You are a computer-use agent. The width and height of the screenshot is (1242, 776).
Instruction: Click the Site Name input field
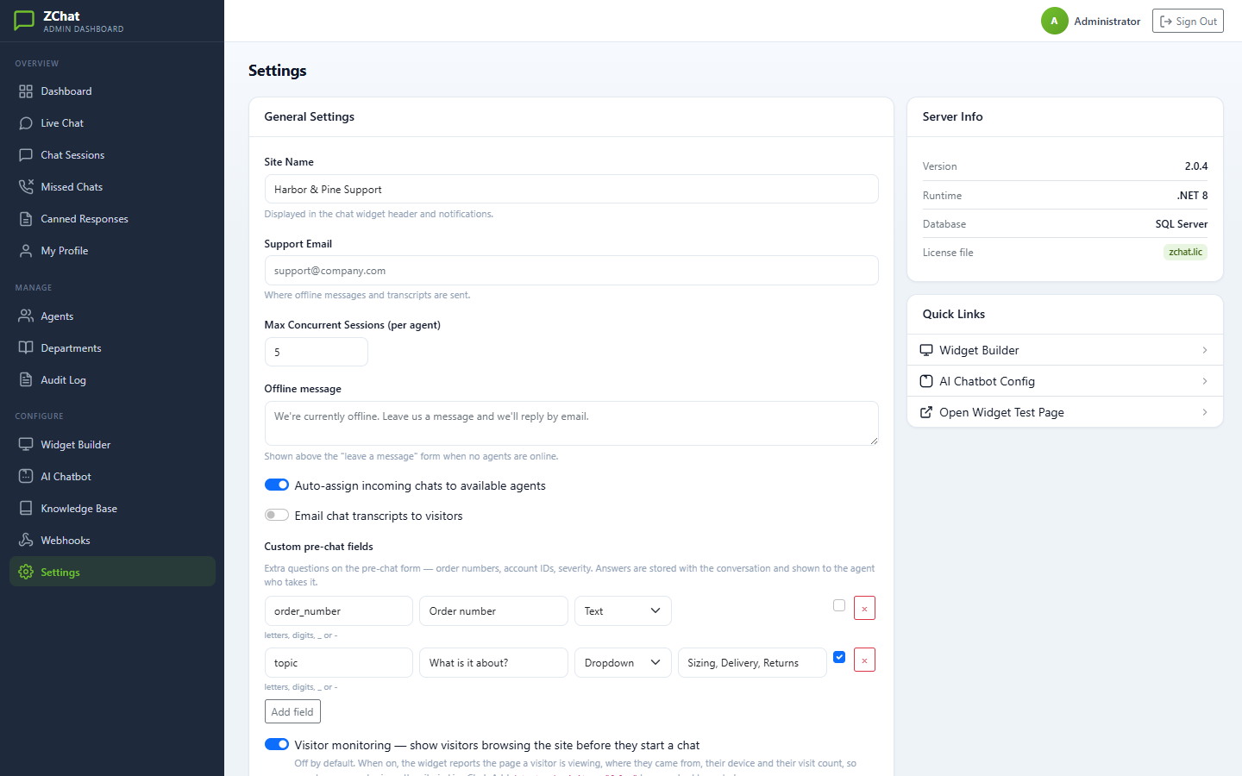[x=571, y=190]
